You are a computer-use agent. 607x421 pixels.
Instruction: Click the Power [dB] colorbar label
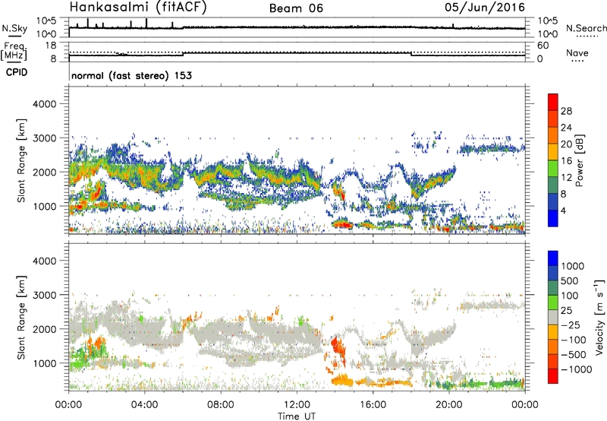point(580,160)
